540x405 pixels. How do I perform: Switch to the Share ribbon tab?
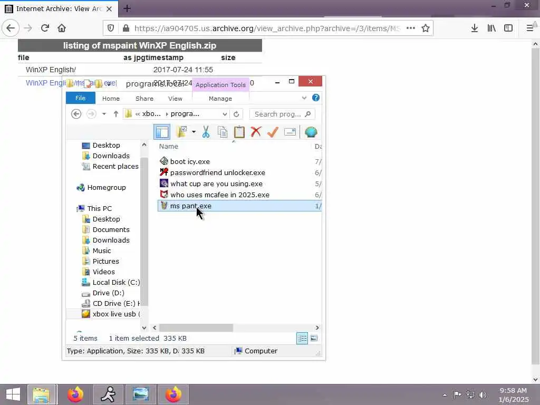[144, 99]
